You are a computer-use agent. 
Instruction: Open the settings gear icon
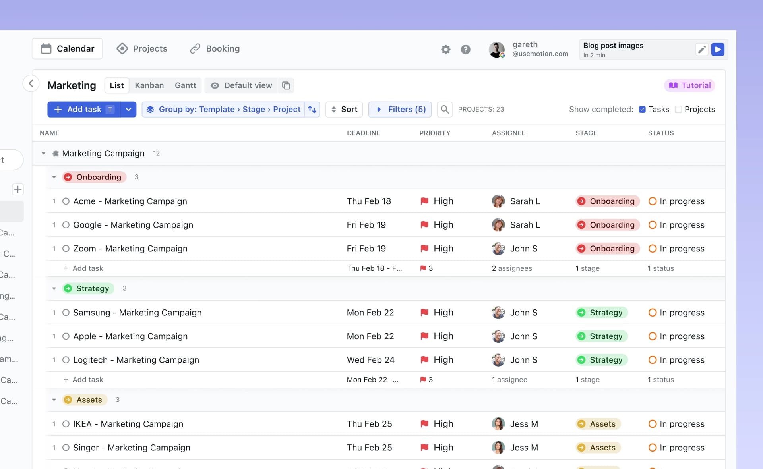click(x=445, y=49)
